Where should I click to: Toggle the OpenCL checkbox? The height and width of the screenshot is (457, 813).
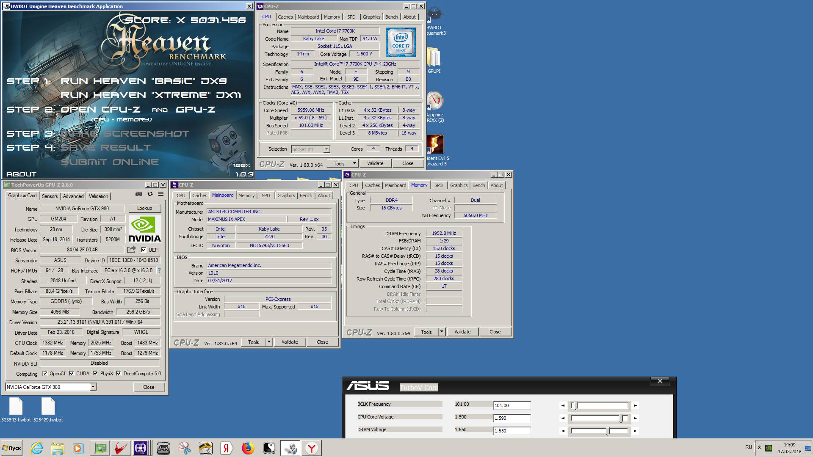(x=45, y=373)
